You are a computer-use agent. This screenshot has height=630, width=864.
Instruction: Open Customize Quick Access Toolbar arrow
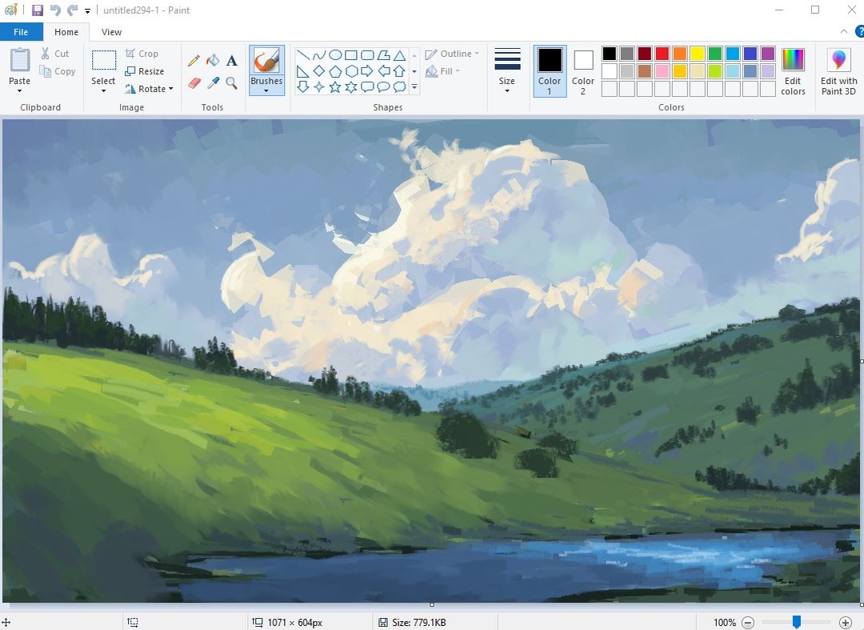pos(88,10)
